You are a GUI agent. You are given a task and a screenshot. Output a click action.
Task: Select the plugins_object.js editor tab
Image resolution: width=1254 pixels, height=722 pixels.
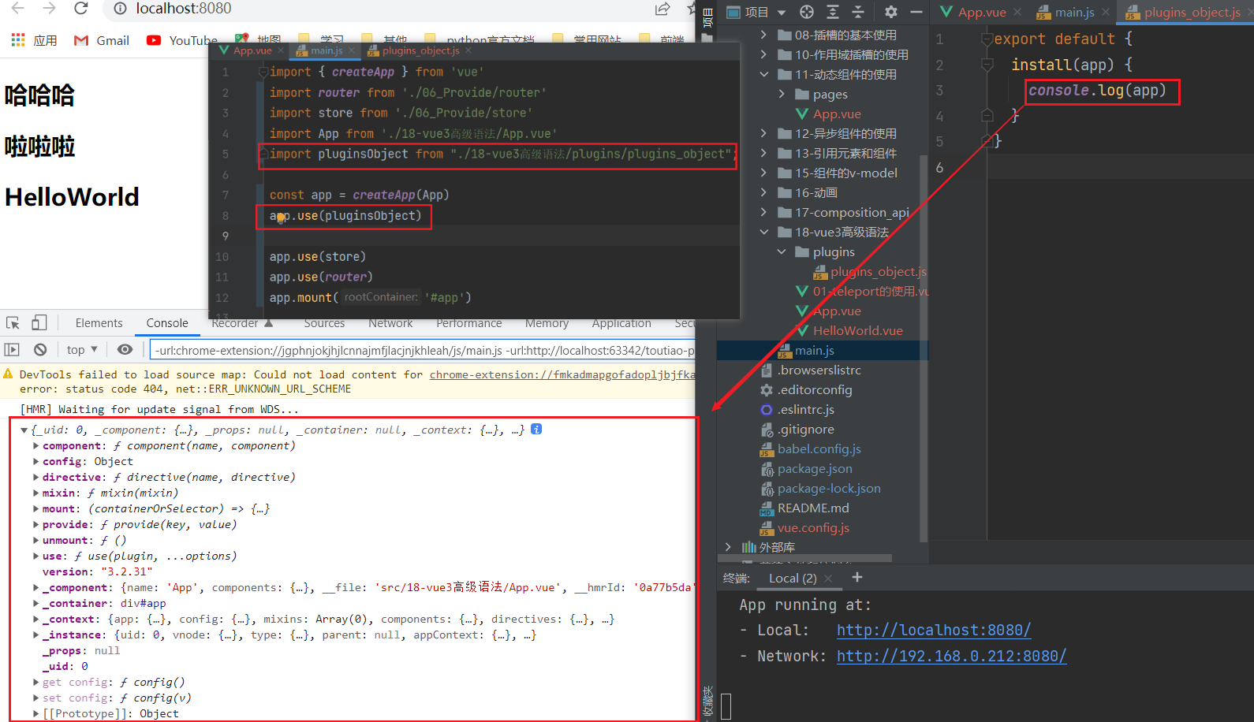coord(1184,12)
